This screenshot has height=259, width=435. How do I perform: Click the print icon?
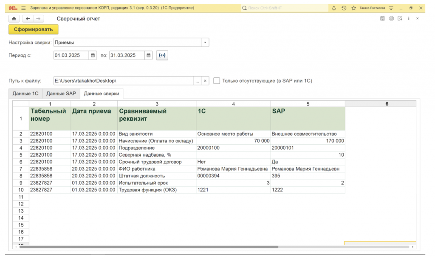tap(391, 19)
